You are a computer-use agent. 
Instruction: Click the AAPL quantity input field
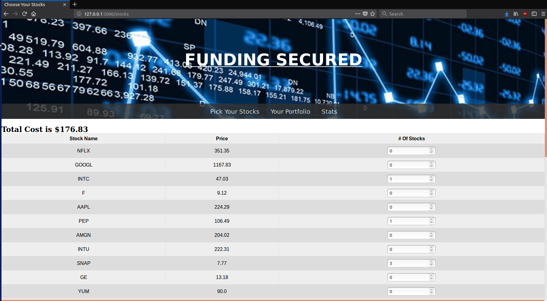411,207
